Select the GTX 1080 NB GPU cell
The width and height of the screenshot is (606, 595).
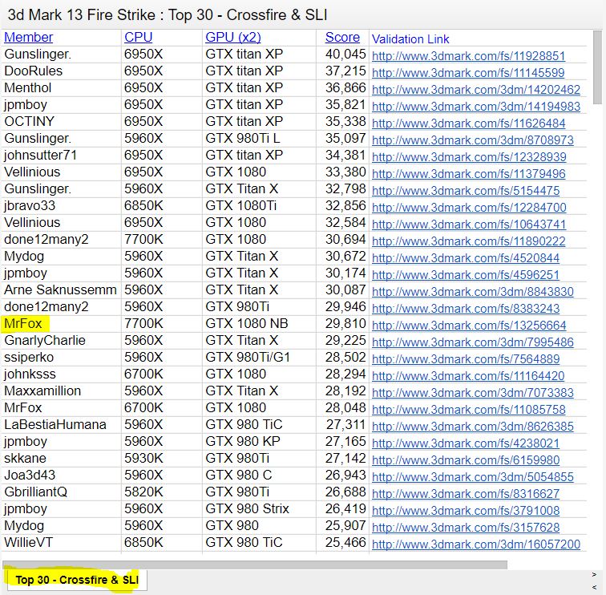(259, 324)
